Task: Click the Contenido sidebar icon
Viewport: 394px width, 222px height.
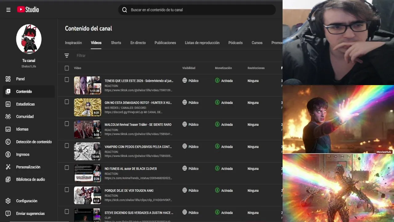Action: [8, 92]
